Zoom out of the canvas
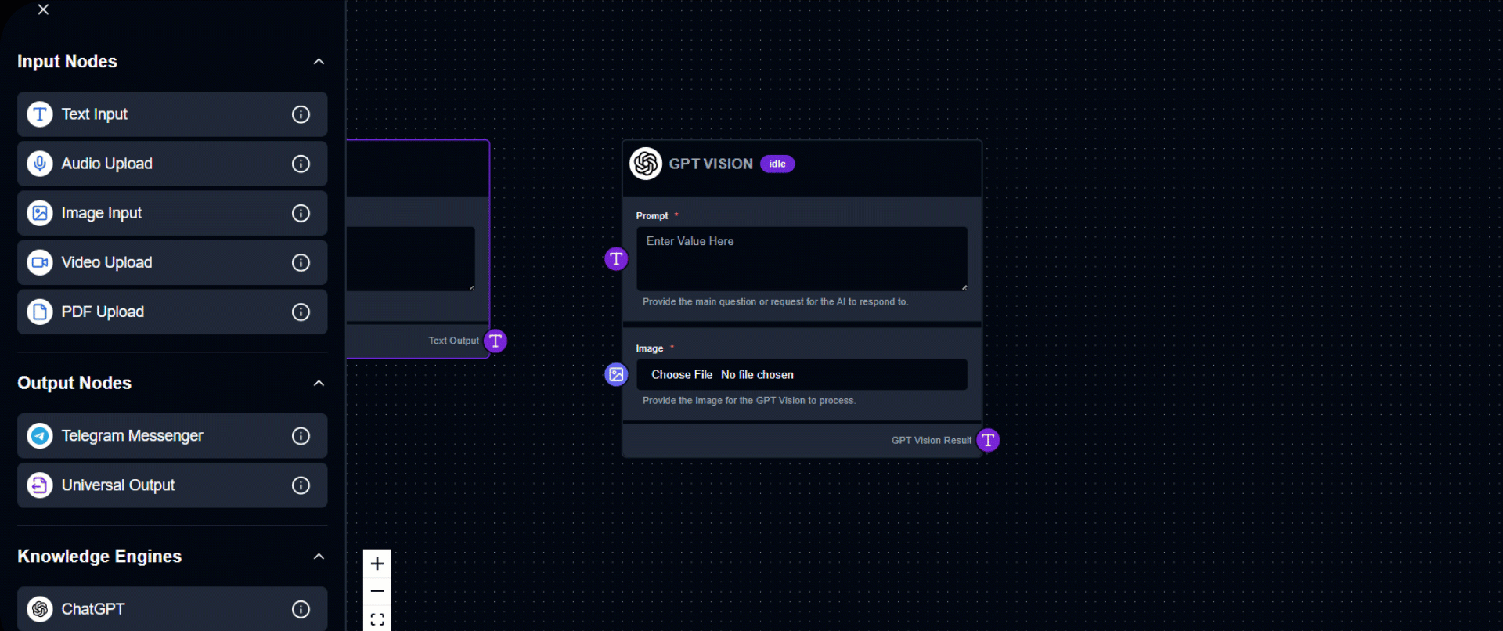The image size is (1503, 631). tap(377, 591)
